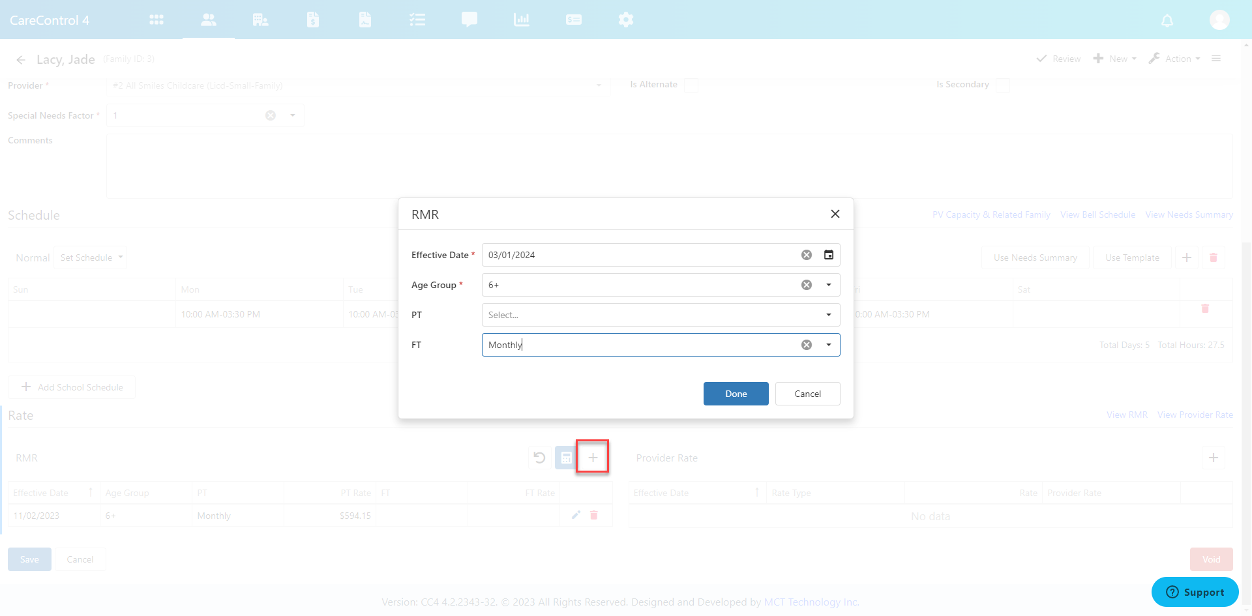Click the Void button
1252x616 pixels.
(x=1212, y=559)
